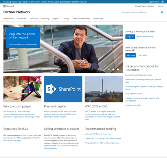
Task: Open the Training menu
Action: click(x=66, y=18)
